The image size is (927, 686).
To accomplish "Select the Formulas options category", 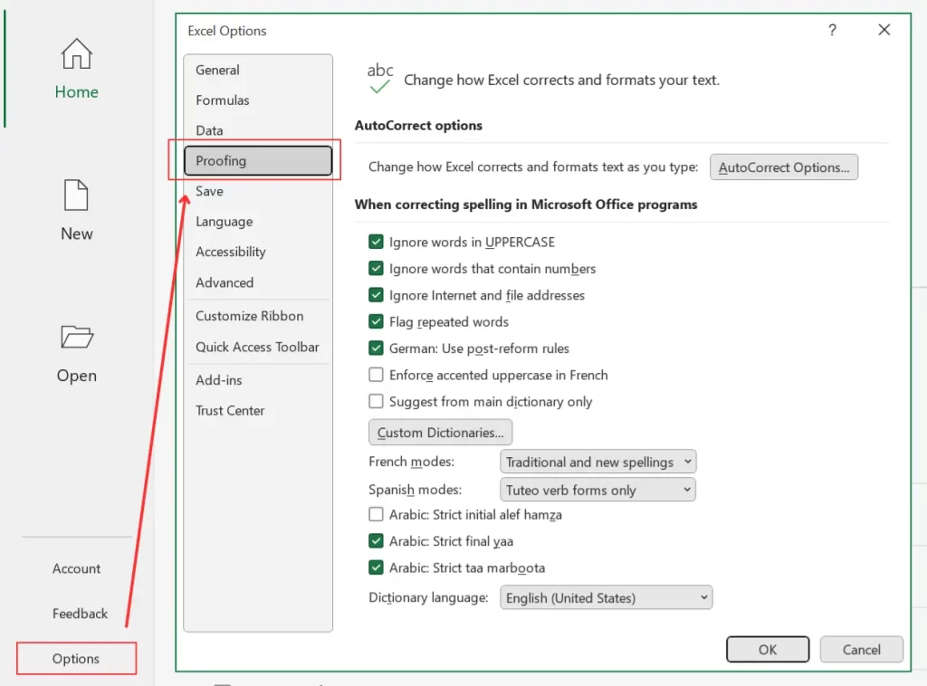I will coord(258,100).
